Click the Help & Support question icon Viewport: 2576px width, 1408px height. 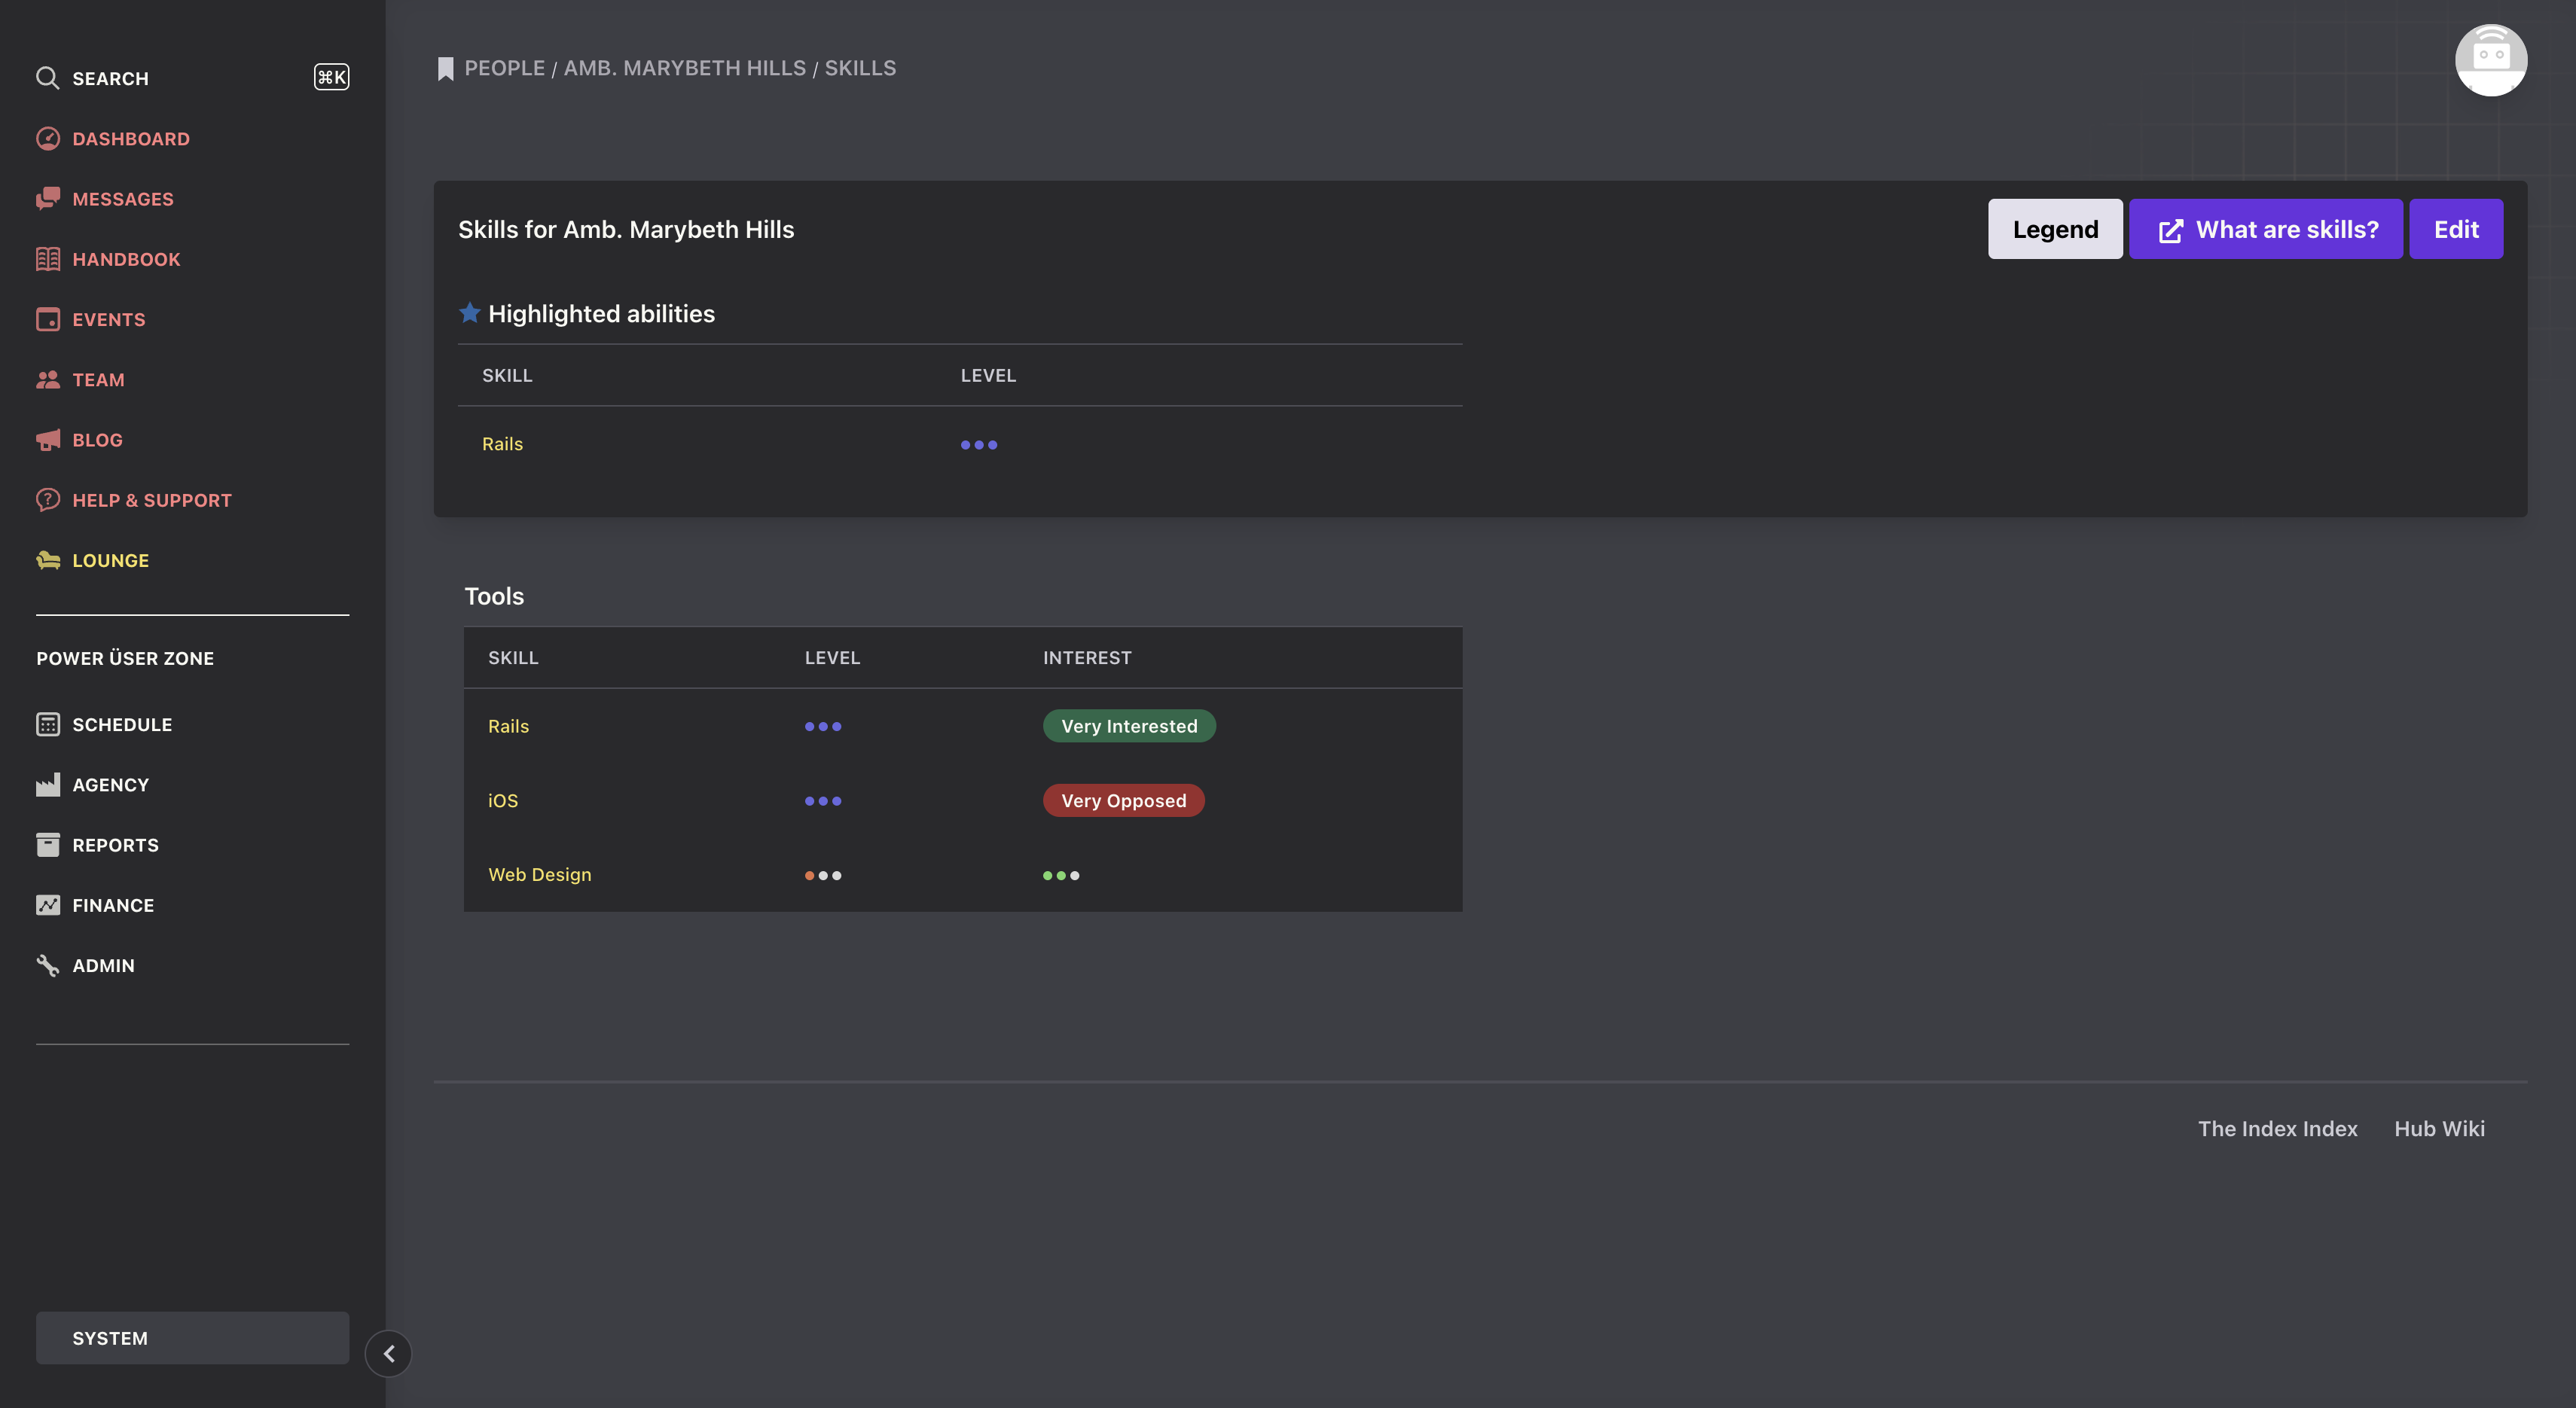click(x=47, y=500)
